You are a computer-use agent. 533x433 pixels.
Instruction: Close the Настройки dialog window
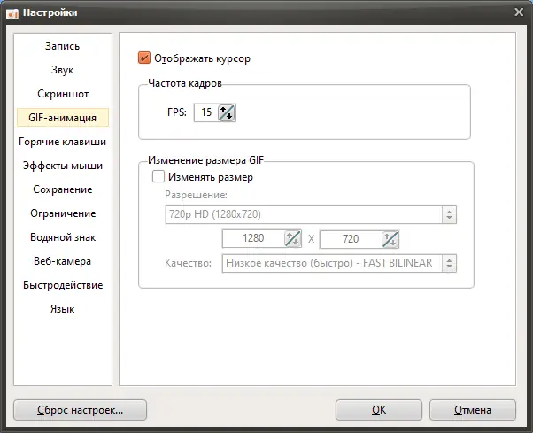[519, 12]
